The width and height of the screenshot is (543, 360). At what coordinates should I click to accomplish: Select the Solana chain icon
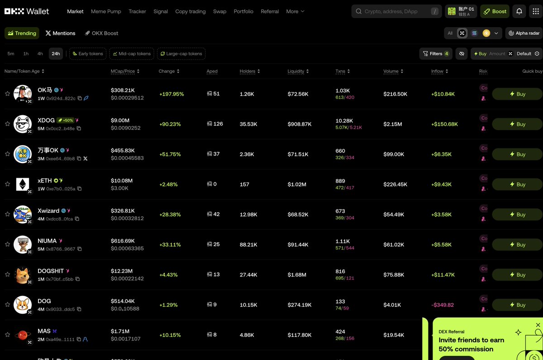[474, 33]
